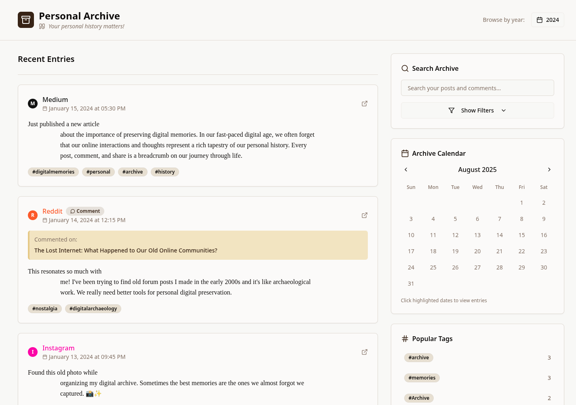Click 'Click highlighted dates to view entries' hint

tap(444, 301)
